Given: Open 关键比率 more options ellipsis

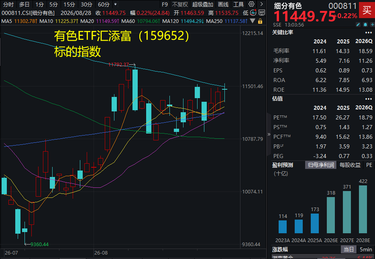Looking at the screenshot, I should pyautogui.click(x=368, y=33).
